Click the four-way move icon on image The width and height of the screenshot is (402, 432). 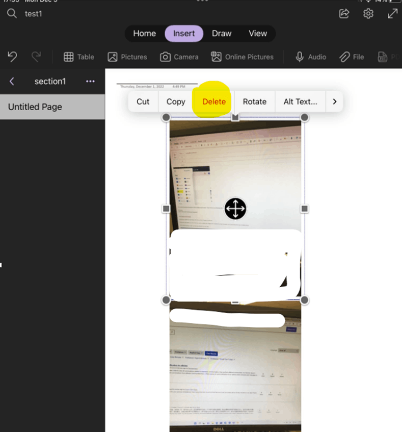coord(235,209)
